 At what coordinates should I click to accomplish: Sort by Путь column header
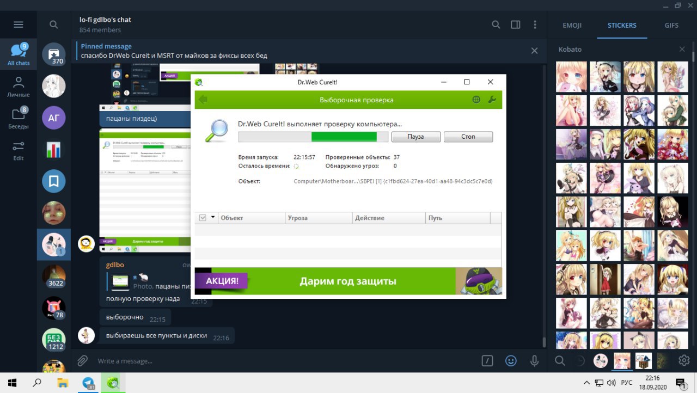pyautogui.click(x=457, y=218)
